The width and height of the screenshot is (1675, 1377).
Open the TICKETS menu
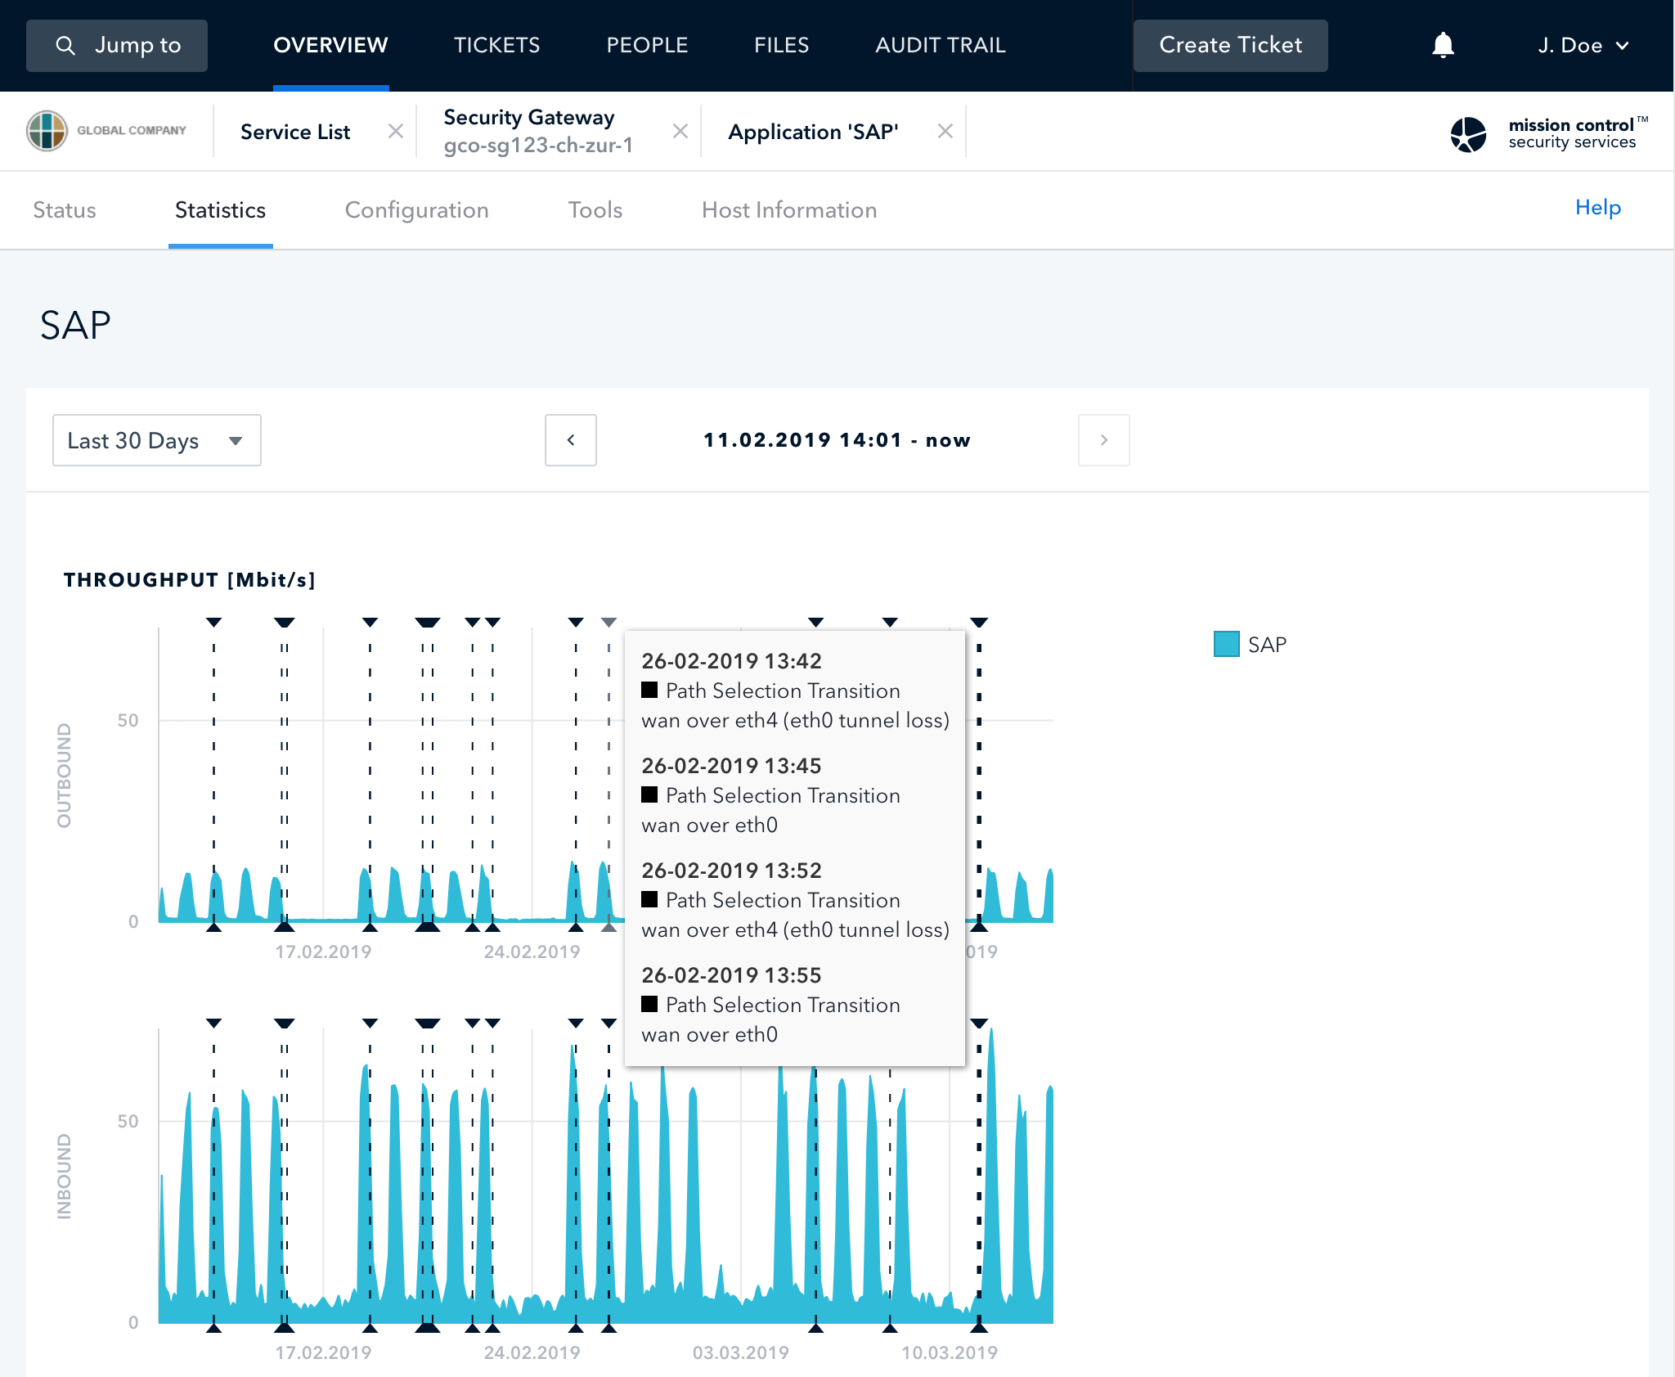click(497, 45)
